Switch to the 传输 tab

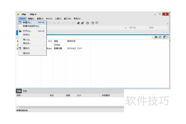[x=19, y=91]
